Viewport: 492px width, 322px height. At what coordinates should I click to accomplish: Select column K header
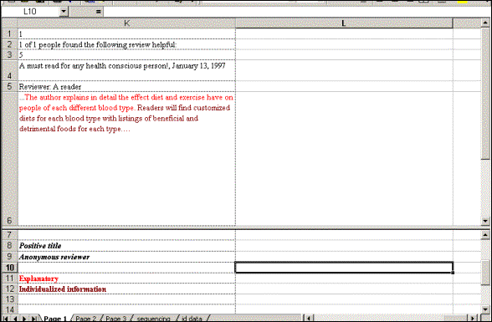tap(127, 23)
